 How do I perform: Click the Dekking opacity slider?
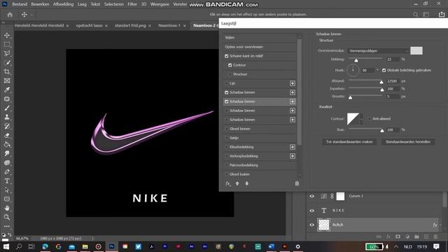pyautogui.click(x=365, y=59)
